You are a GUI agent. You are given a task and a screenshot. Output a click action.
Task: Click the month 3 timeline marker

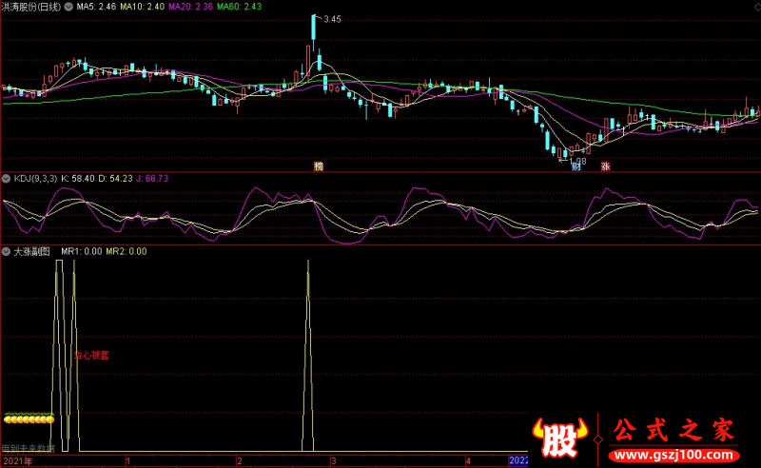(x=334, y=461)
